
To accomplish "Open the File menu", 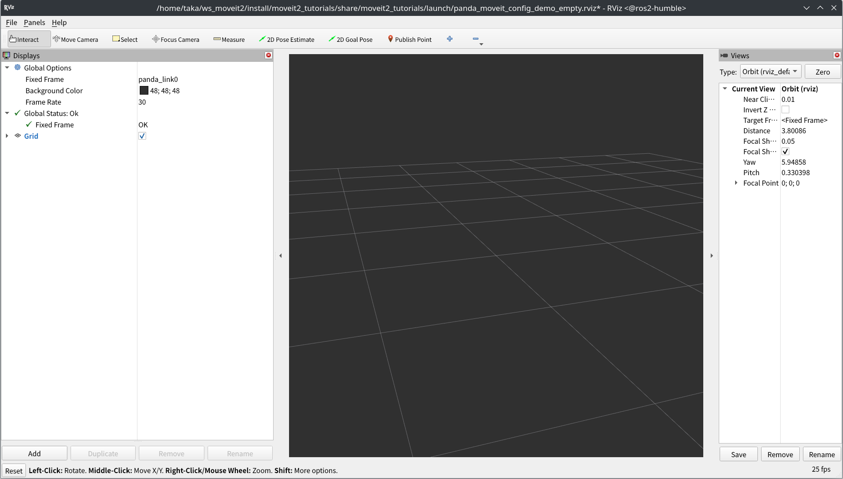I will pos(11,22).
